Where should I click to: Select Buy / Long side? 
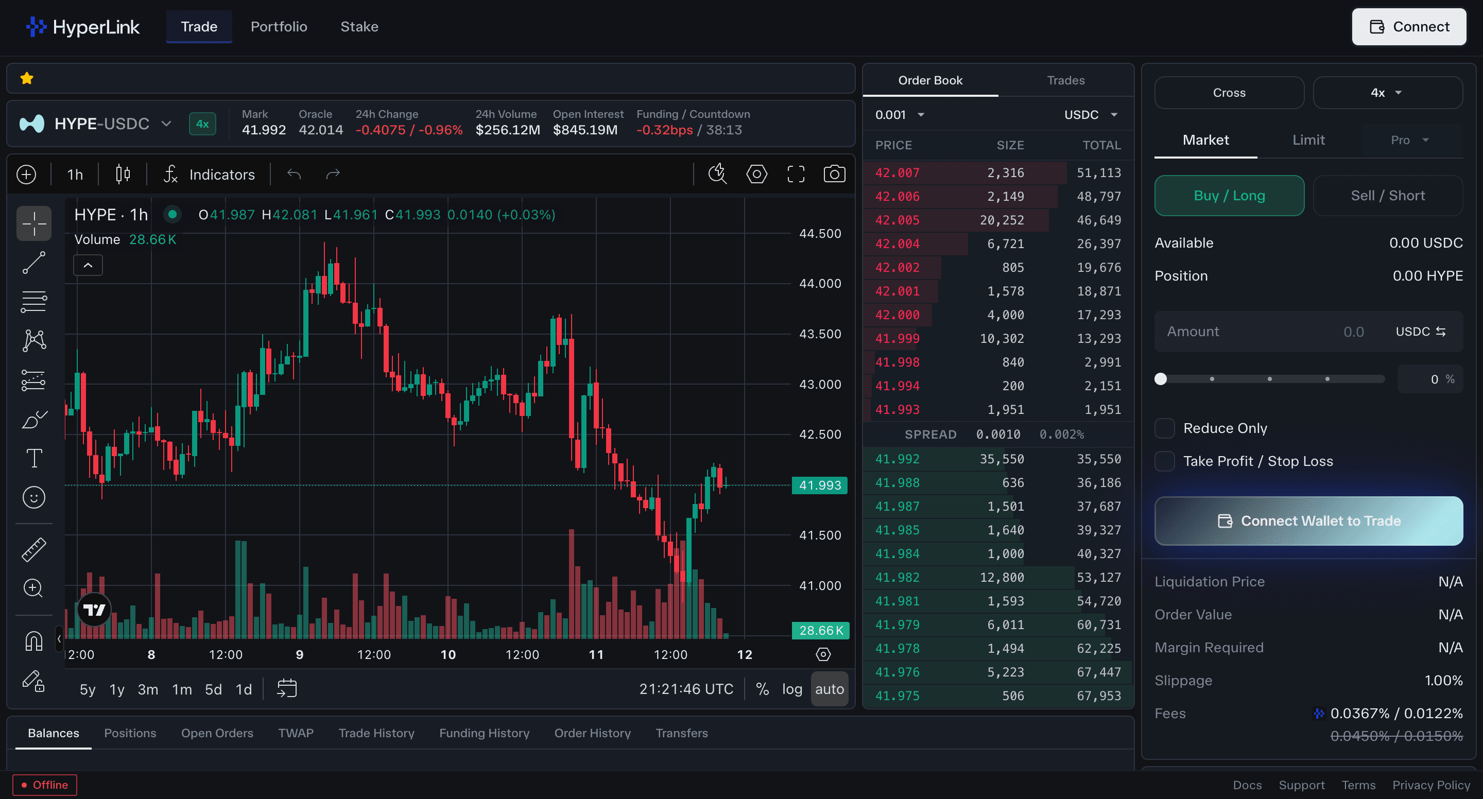[1229, 196]
